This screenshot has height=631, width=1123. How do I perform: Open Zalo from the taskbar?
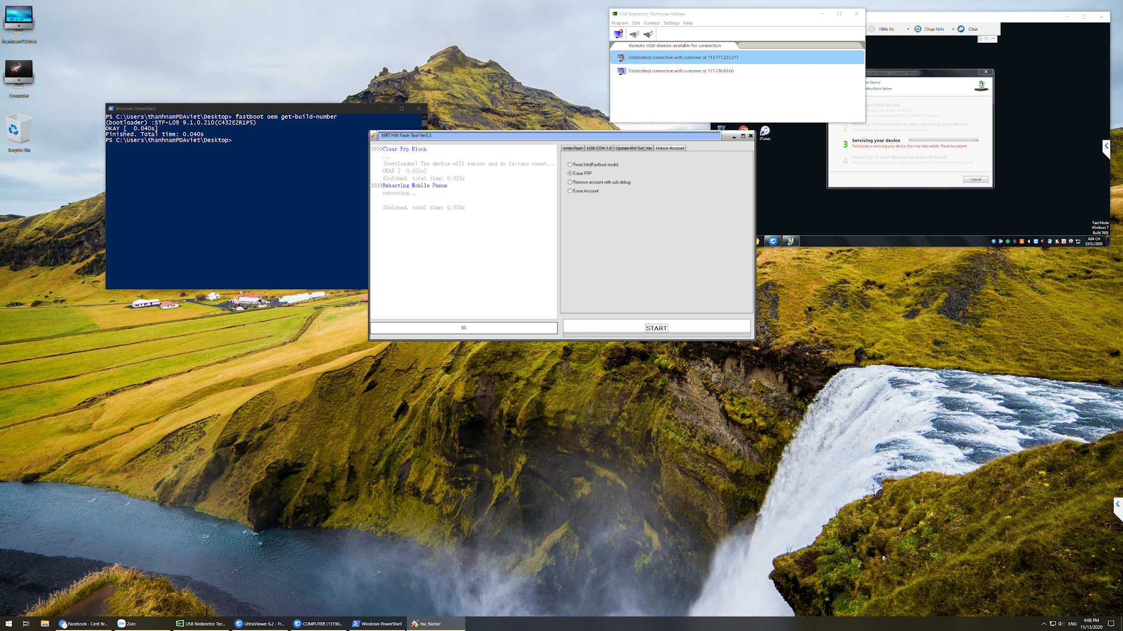[127, 623]
